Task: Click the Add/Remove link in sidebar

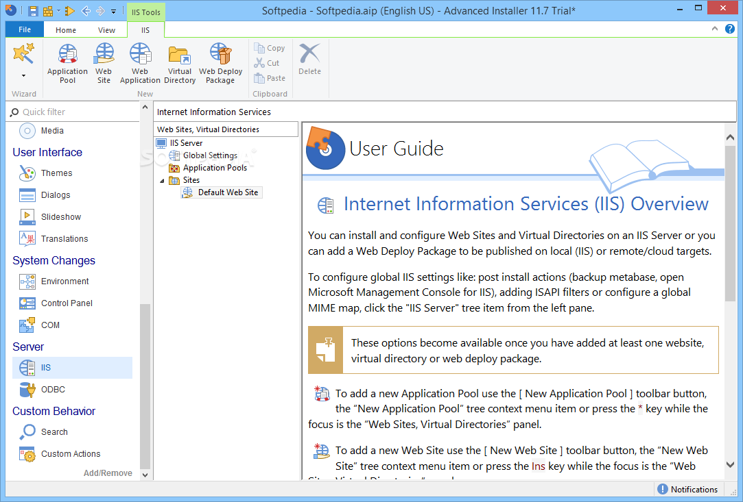Action: point(108,473)
